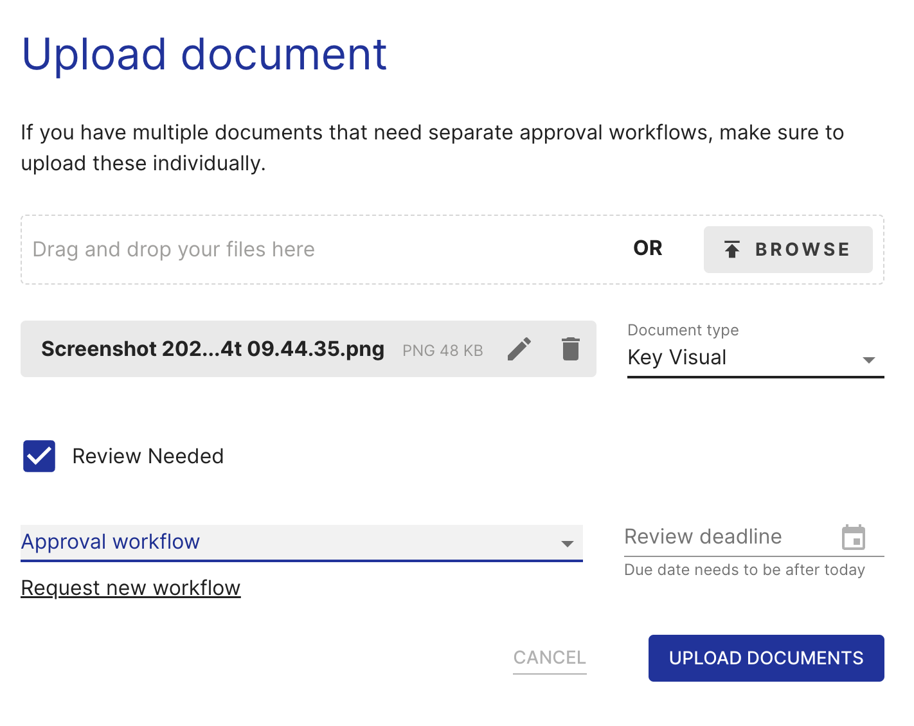Click the Upload Documents button
The height and width of the screenshot is (726, 914).
point(766,658)
